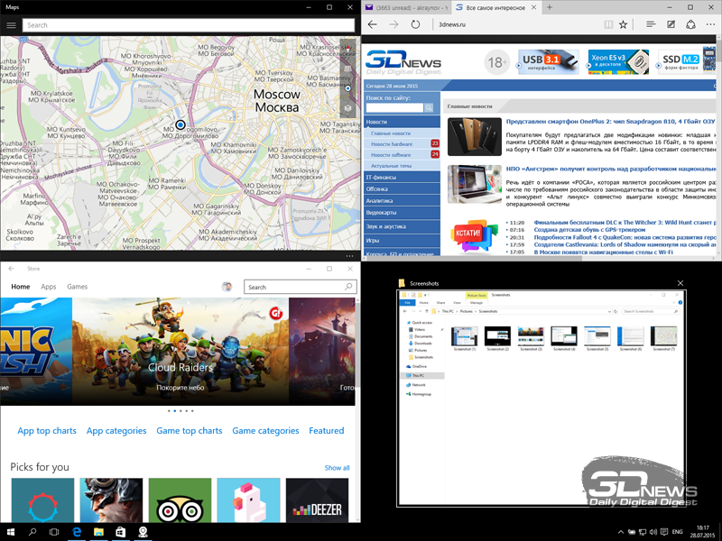Screen dimensions: 722x541
Task: Refresh the 3dnews.ru page in Edge
Action: pos(415,24)
